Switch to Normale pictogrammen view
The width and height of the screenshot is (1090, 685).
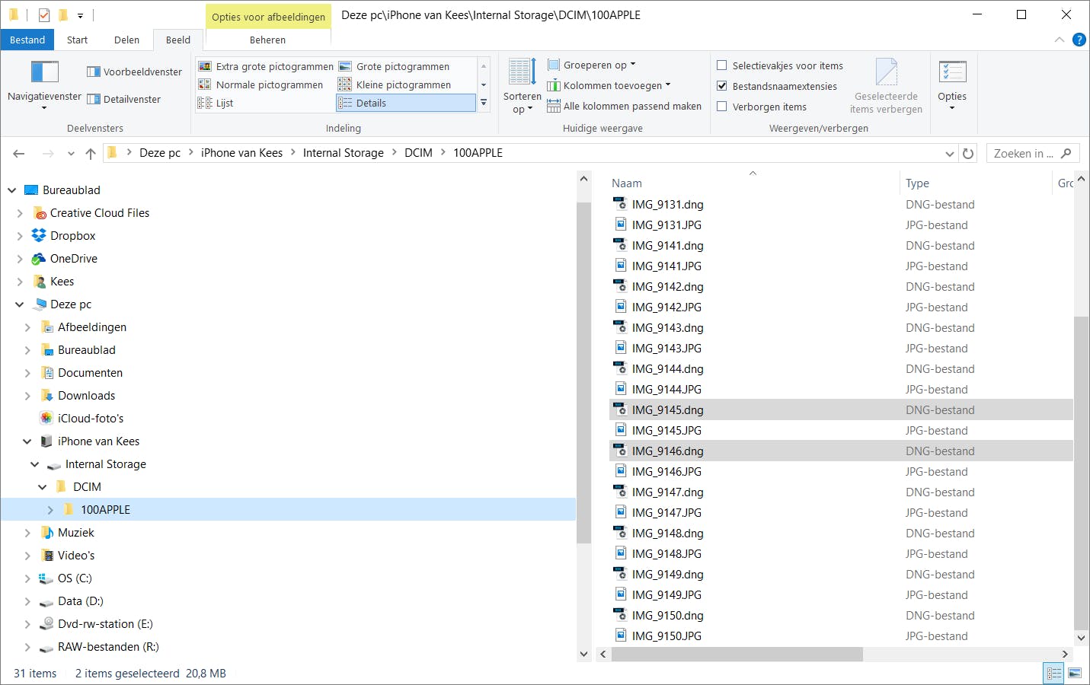tap(261, 84)
